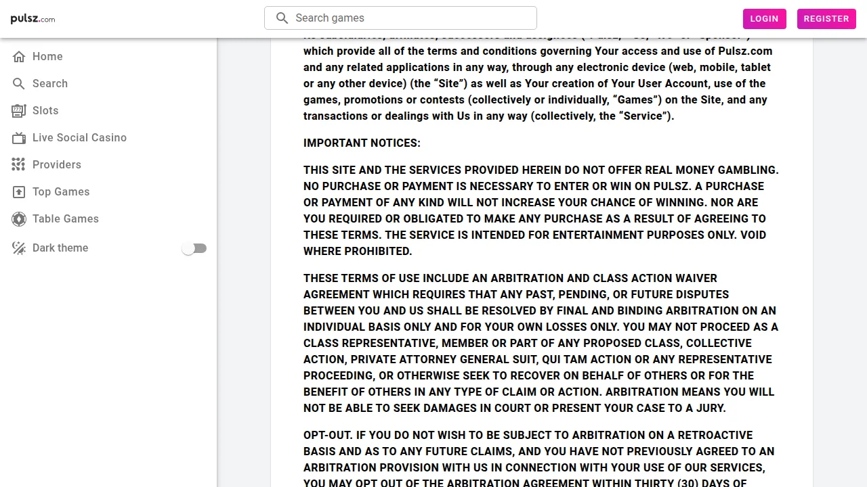
Task: Click the REGISTER button
Action: (x=826, y=19)
